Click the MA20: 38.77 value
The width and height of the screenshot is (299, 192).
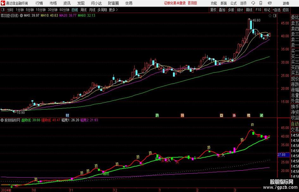68,15
